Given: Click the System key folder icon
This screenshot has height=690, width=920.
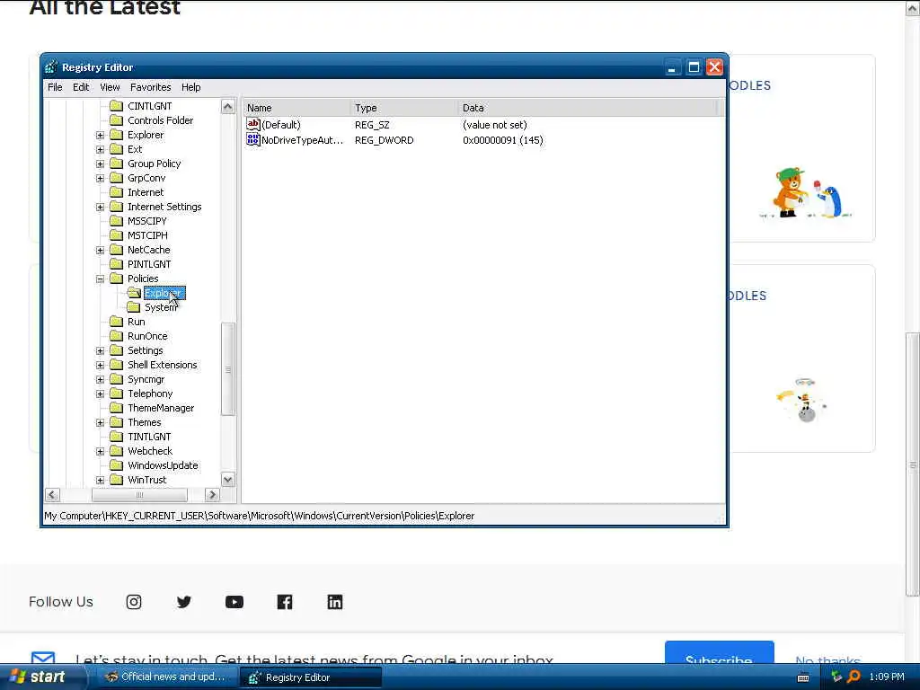Looking at the screenshot, I should [134, 307].
